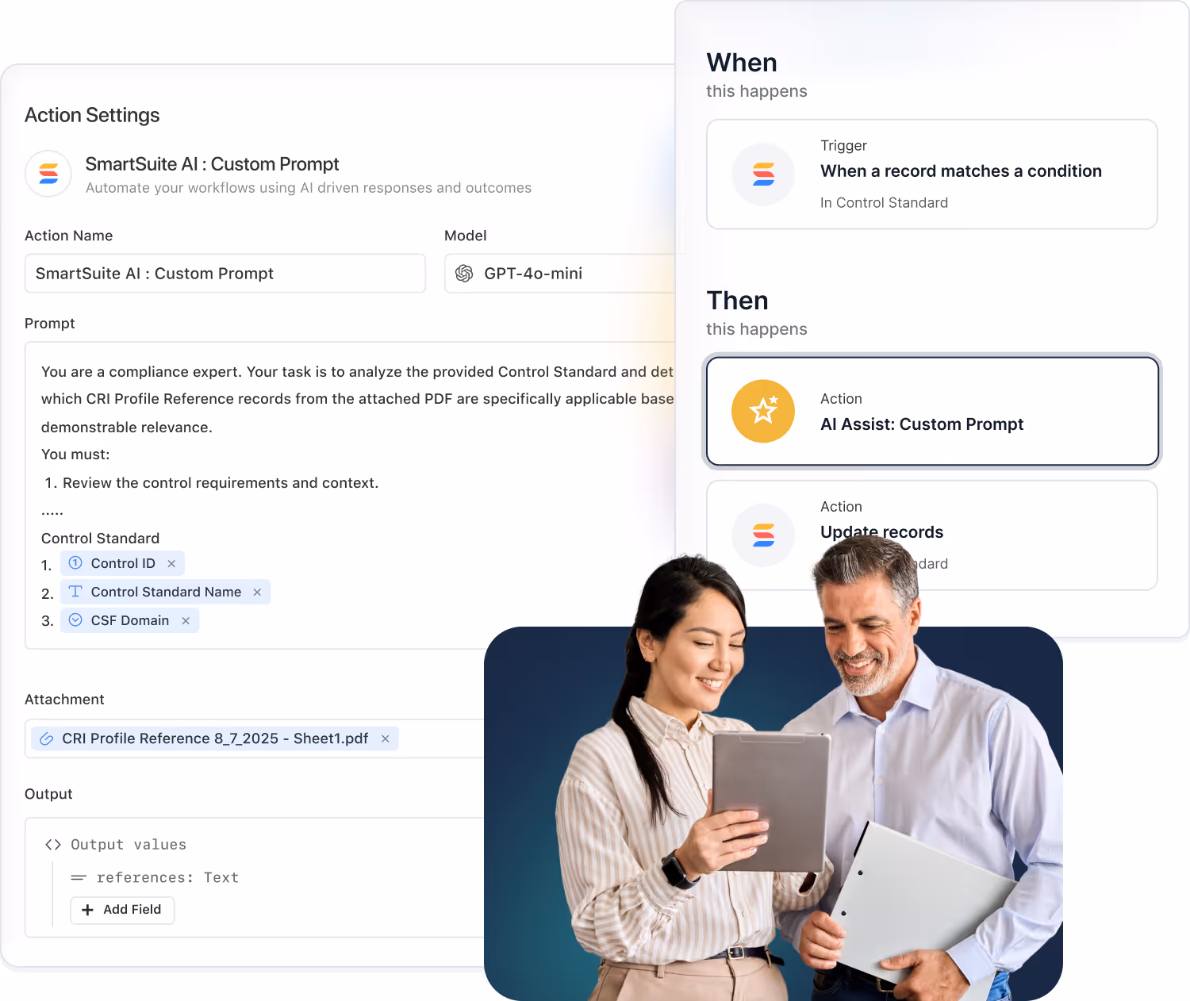Click the CSF Domain select-type icon
1190x1001 pixels.
[x=75, y=620]
